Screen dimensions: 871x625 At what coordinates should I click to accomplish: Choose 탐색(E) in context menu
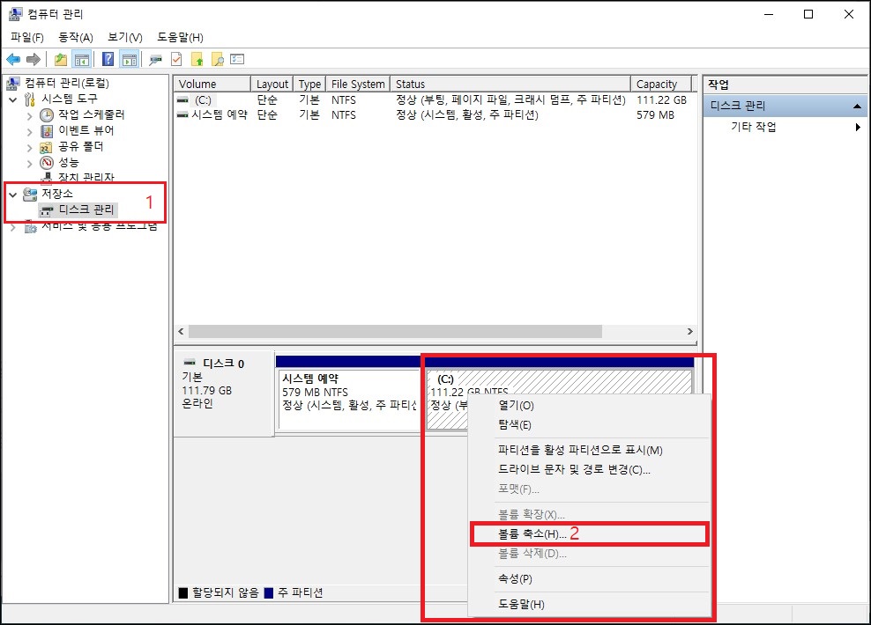(x=590, y=425)
